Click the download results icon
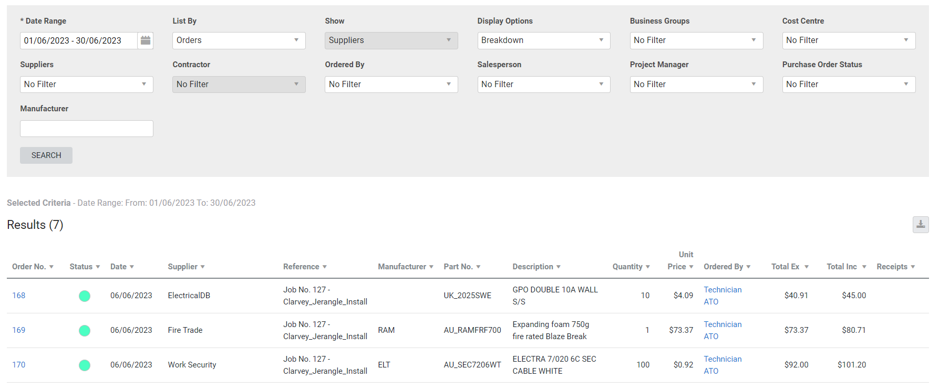Viewport: 939px width, 389px height. [x=920, y=225]
